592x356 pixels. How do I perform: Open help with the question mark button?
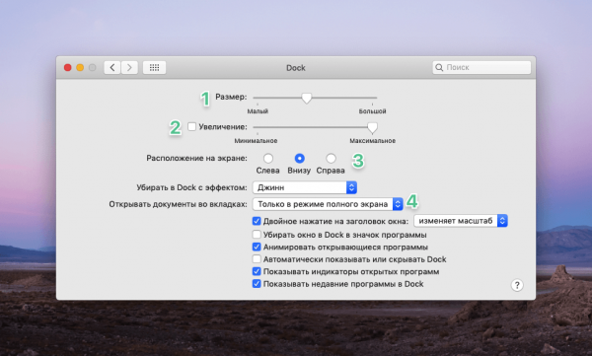(x=517, y=285)
